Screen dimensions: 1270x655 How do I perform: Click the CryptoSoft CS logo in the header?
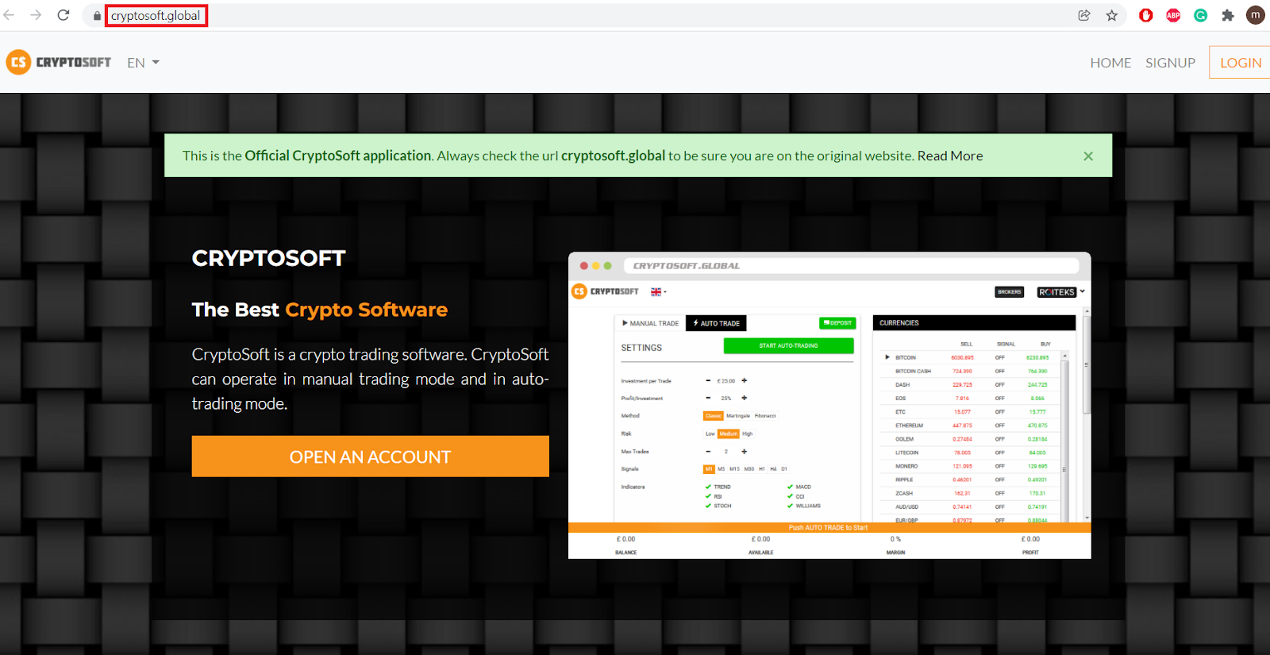(x=59, y=62)
